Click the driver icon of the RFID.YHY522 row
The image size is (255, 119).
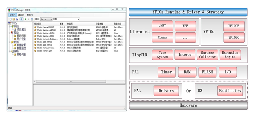[35, 42]
